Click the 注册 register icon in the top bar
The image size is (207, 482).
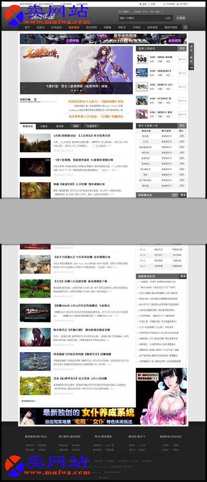pos(152,4)
